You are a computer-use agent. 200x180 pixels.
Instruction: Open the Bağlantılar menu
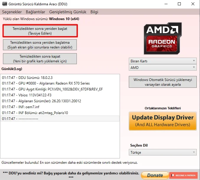[35, 12]
